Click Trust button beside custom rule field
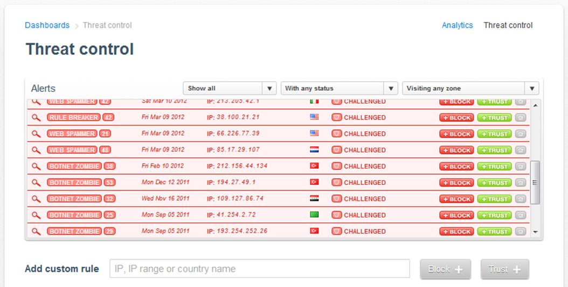 [504, 269]
